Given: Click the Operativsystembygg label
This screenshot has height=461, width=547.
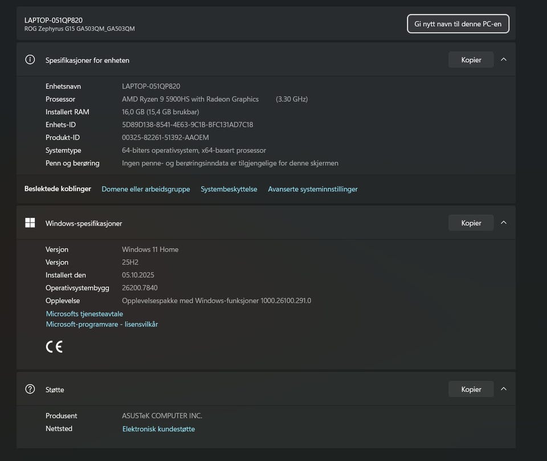Looking at the screenshot, I should 77,288.
